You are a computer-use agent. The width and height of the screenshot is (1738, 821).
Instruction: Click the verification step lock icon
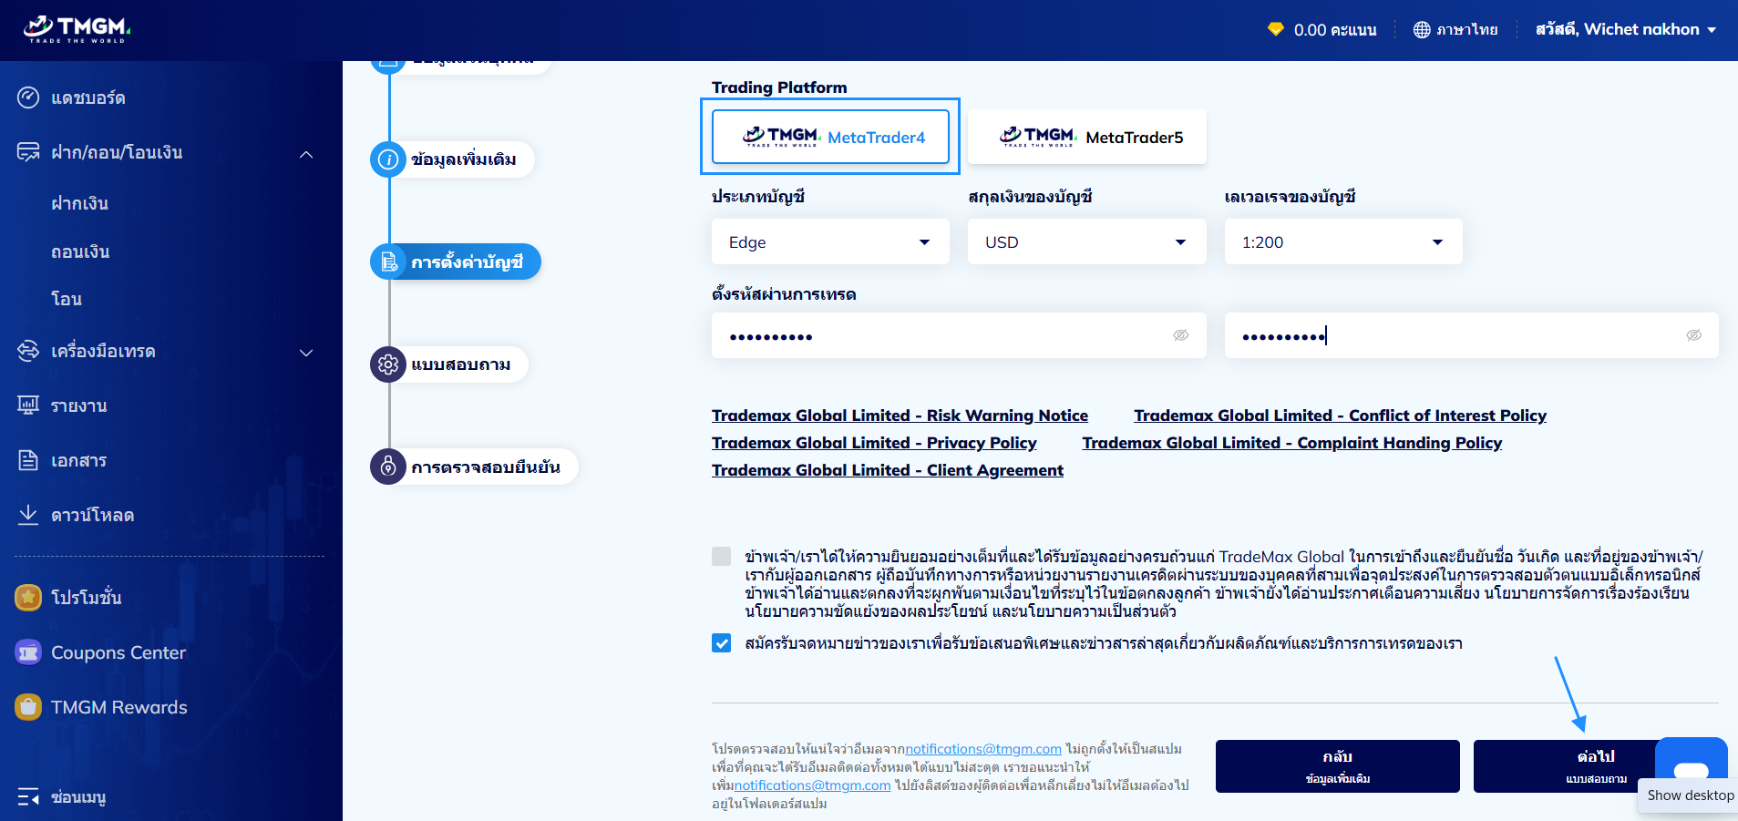click(x=388, y=467)
